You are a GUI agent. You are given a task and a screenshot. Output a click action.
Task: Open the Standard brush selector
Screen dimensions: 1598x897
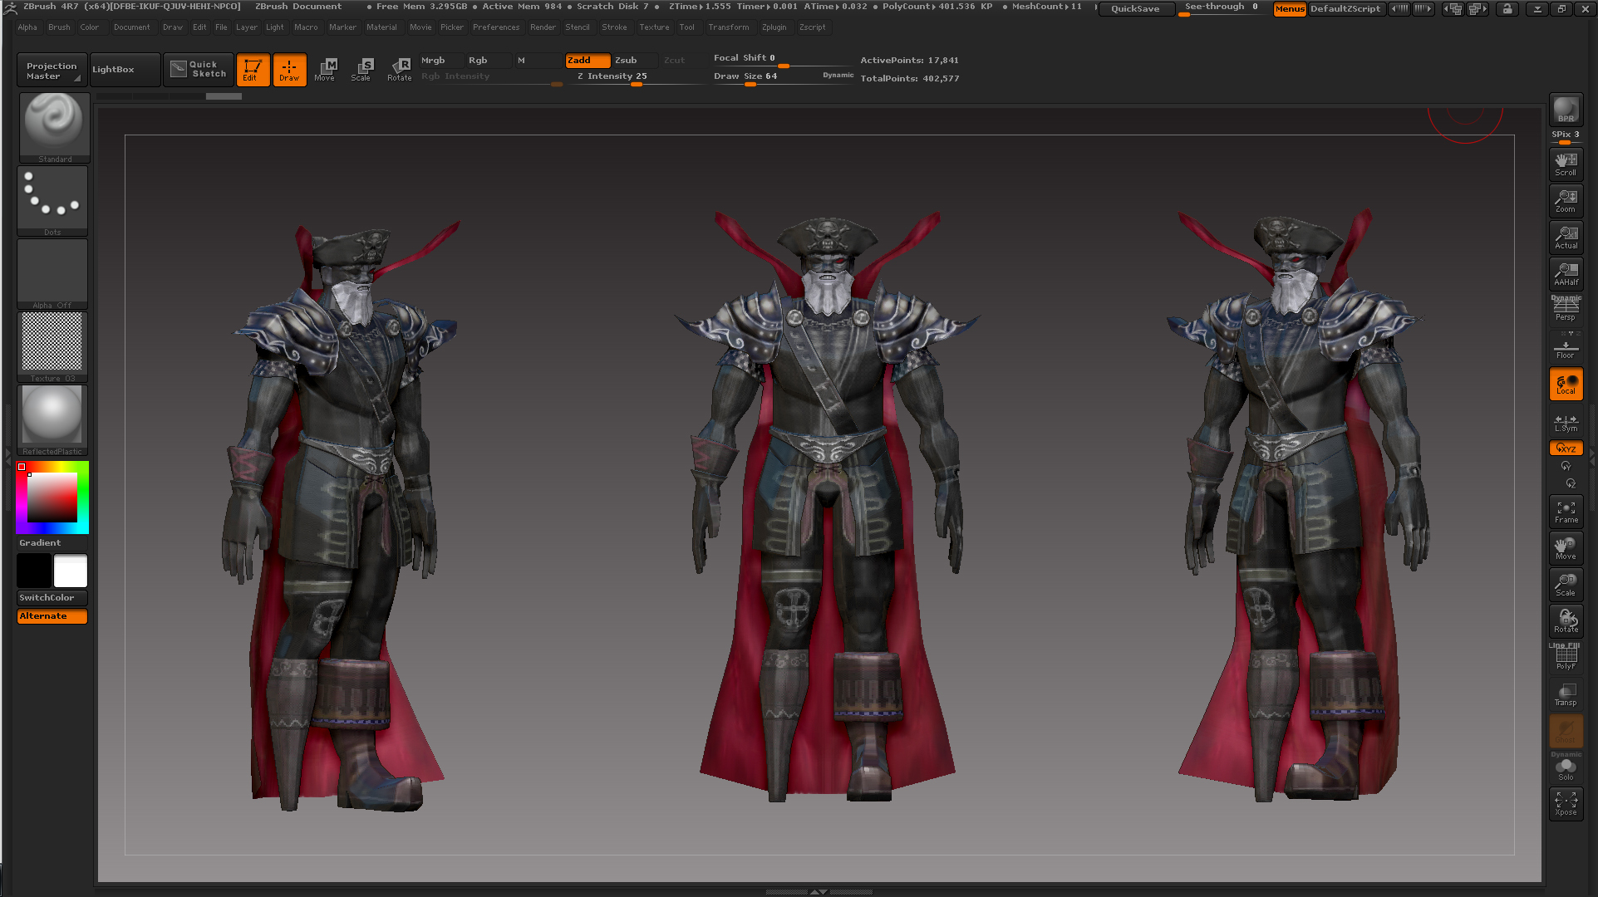click(x=54, y=127)
